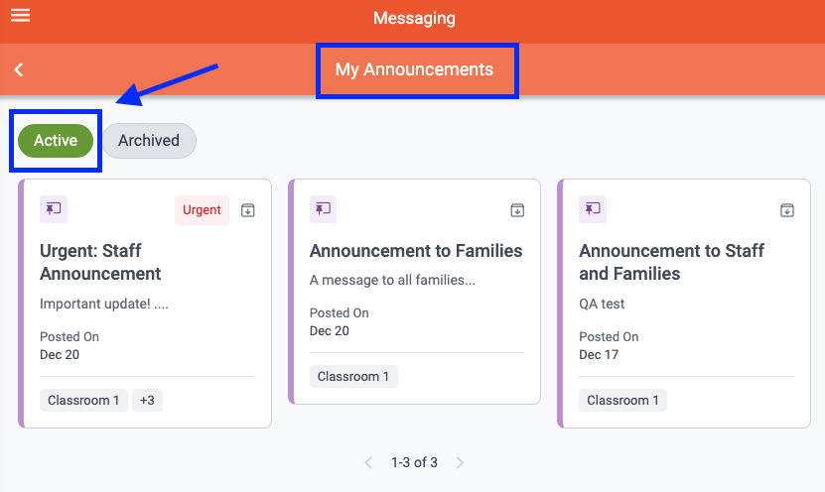Select the Active filter pill
This screenshot has width=825, height=492.
[56, 140]
